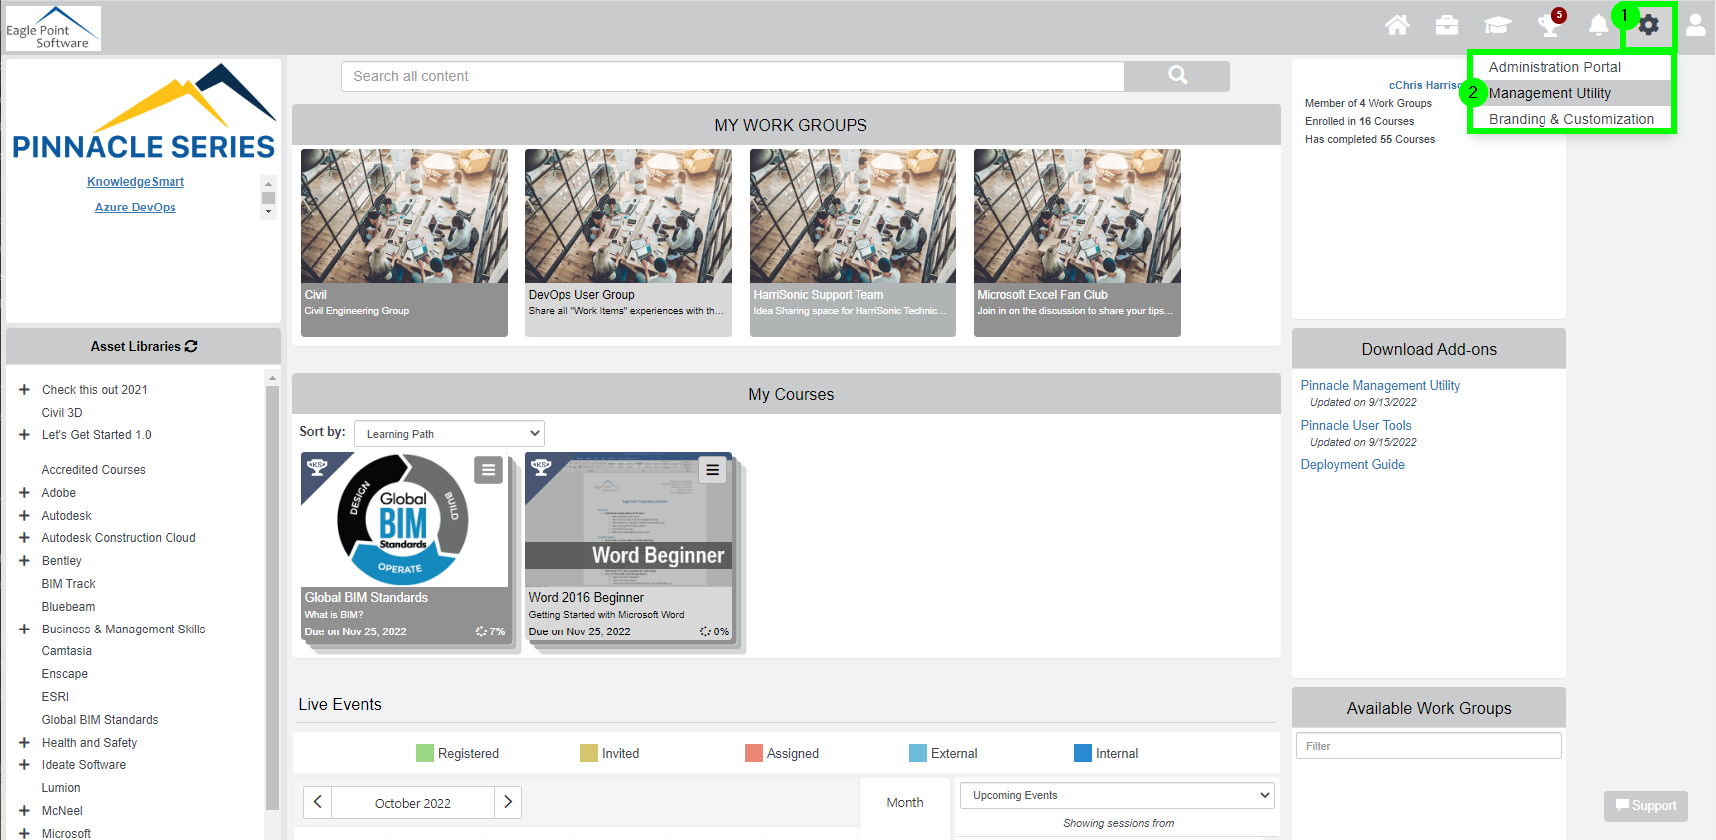Select ESRI in Asset Libraries

[x=56, y=697]
